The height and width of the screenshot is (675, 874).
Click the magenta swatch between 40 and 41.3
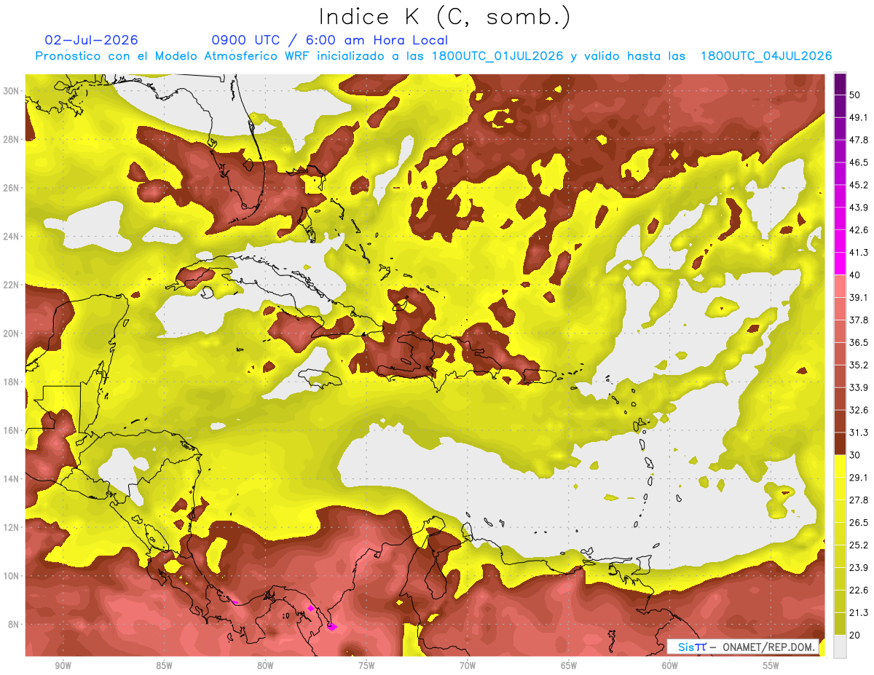pos(840,263)
